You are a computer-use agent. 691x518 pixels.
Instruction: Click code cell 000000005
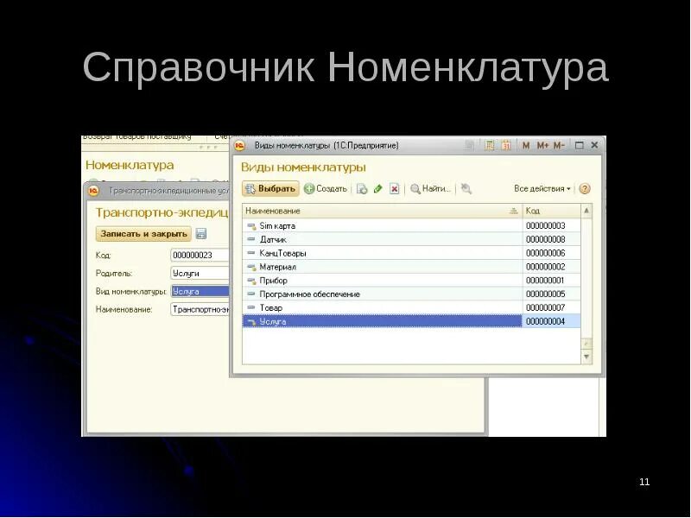coord(551,294)
